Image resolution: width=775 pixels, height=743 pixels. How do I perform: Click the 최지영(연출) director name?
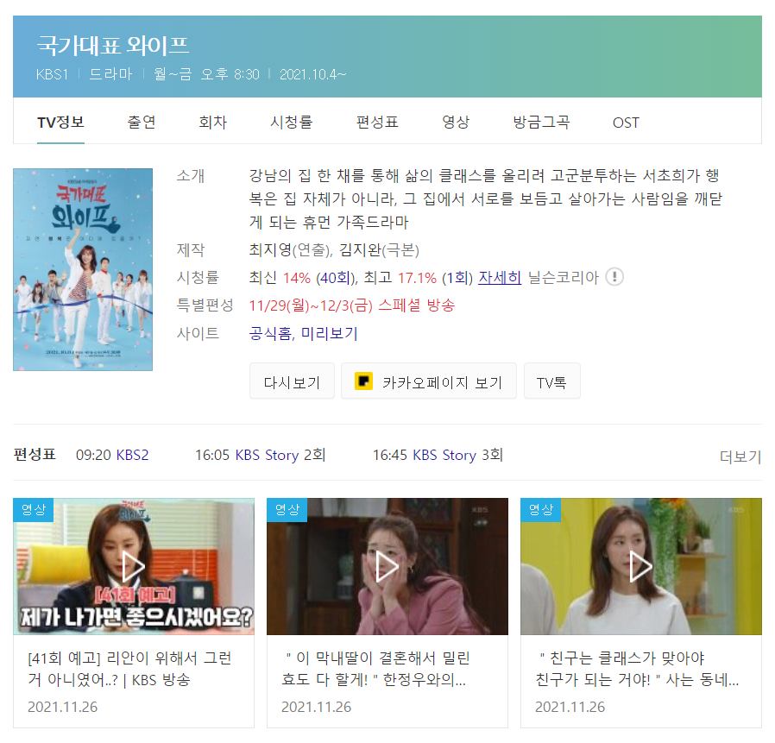point(291,250)
